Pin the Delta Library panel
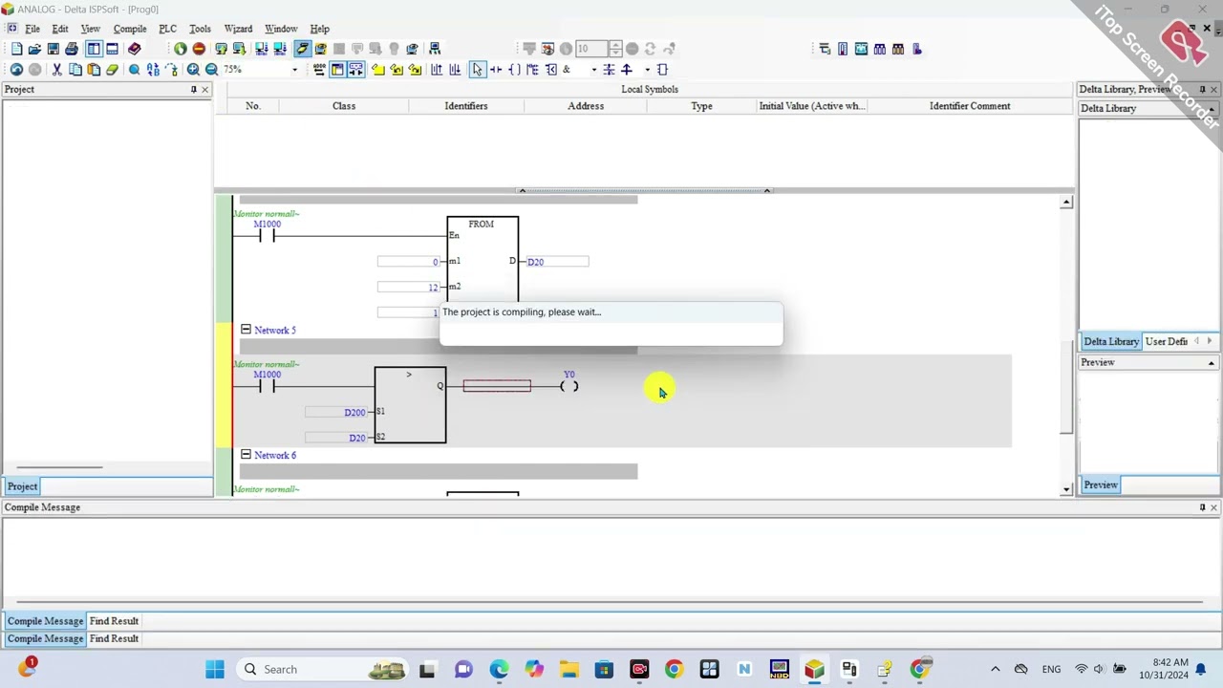Viewport: 1223px width, 688px height. pos(1202,90)
